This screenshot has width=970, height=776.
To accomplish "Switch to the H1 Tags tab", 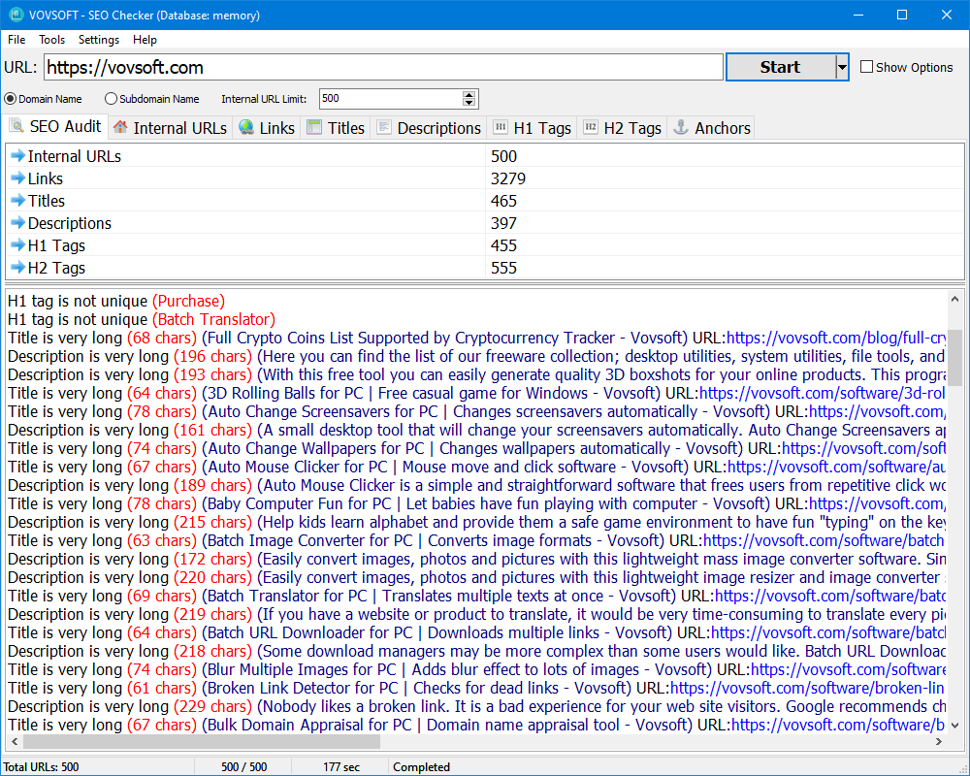I will point(532,128).
